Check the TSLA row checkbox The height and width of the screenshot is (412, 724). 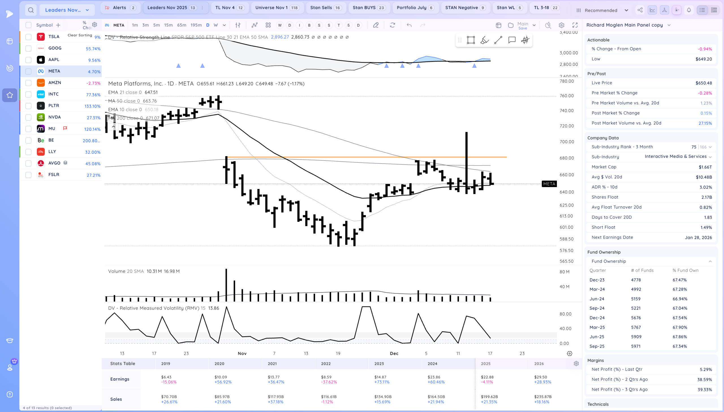[x=28, y=37]
